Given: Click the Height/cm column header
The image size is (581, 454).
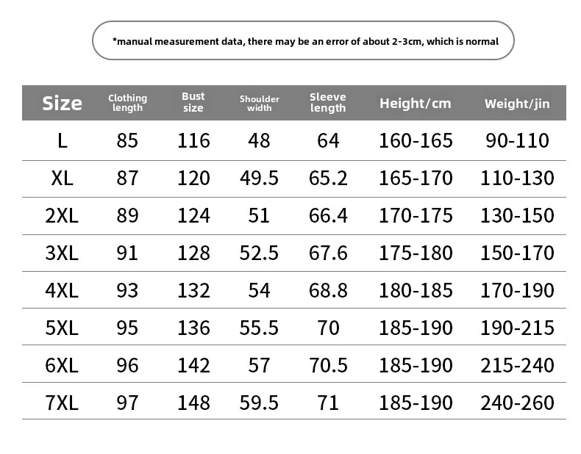Looking at the screenshot, I should [x=416, y=104].
